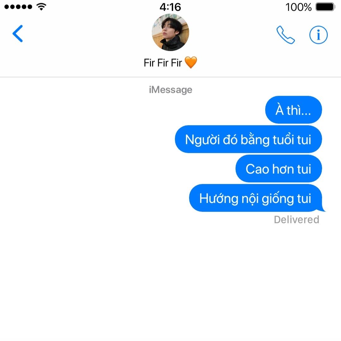Tap the iMessage label above messages
Image resolution: width=341 pixels, height=341 pixels.
click(170, 90)
